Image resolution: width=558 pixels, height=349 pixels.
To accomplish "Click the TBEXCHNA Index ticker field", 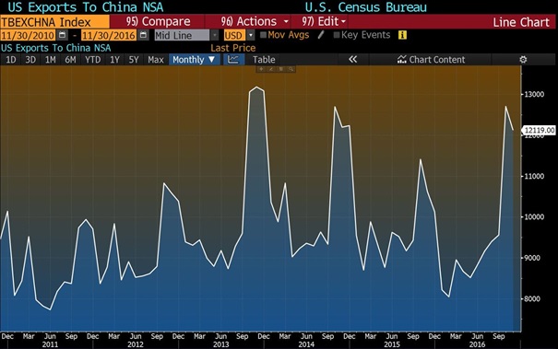I will click(54, 22).
